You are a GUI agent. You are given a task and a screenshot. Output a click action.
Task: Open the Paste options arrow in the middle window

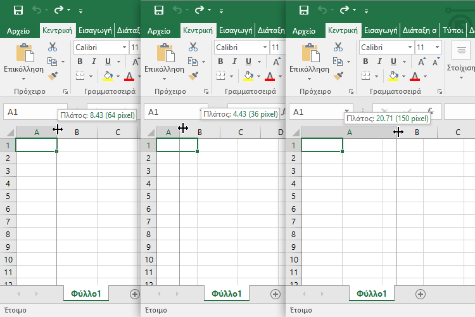coord(164,79)
